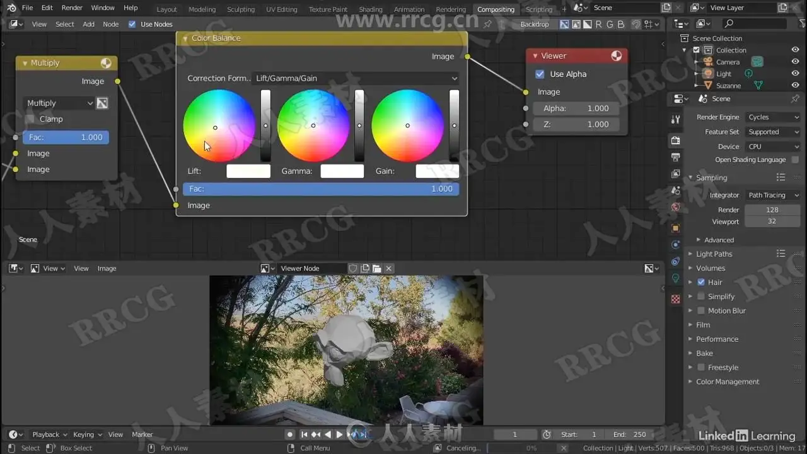
Task: Open the Object Constraints properties tab icon
Action: 675,261
